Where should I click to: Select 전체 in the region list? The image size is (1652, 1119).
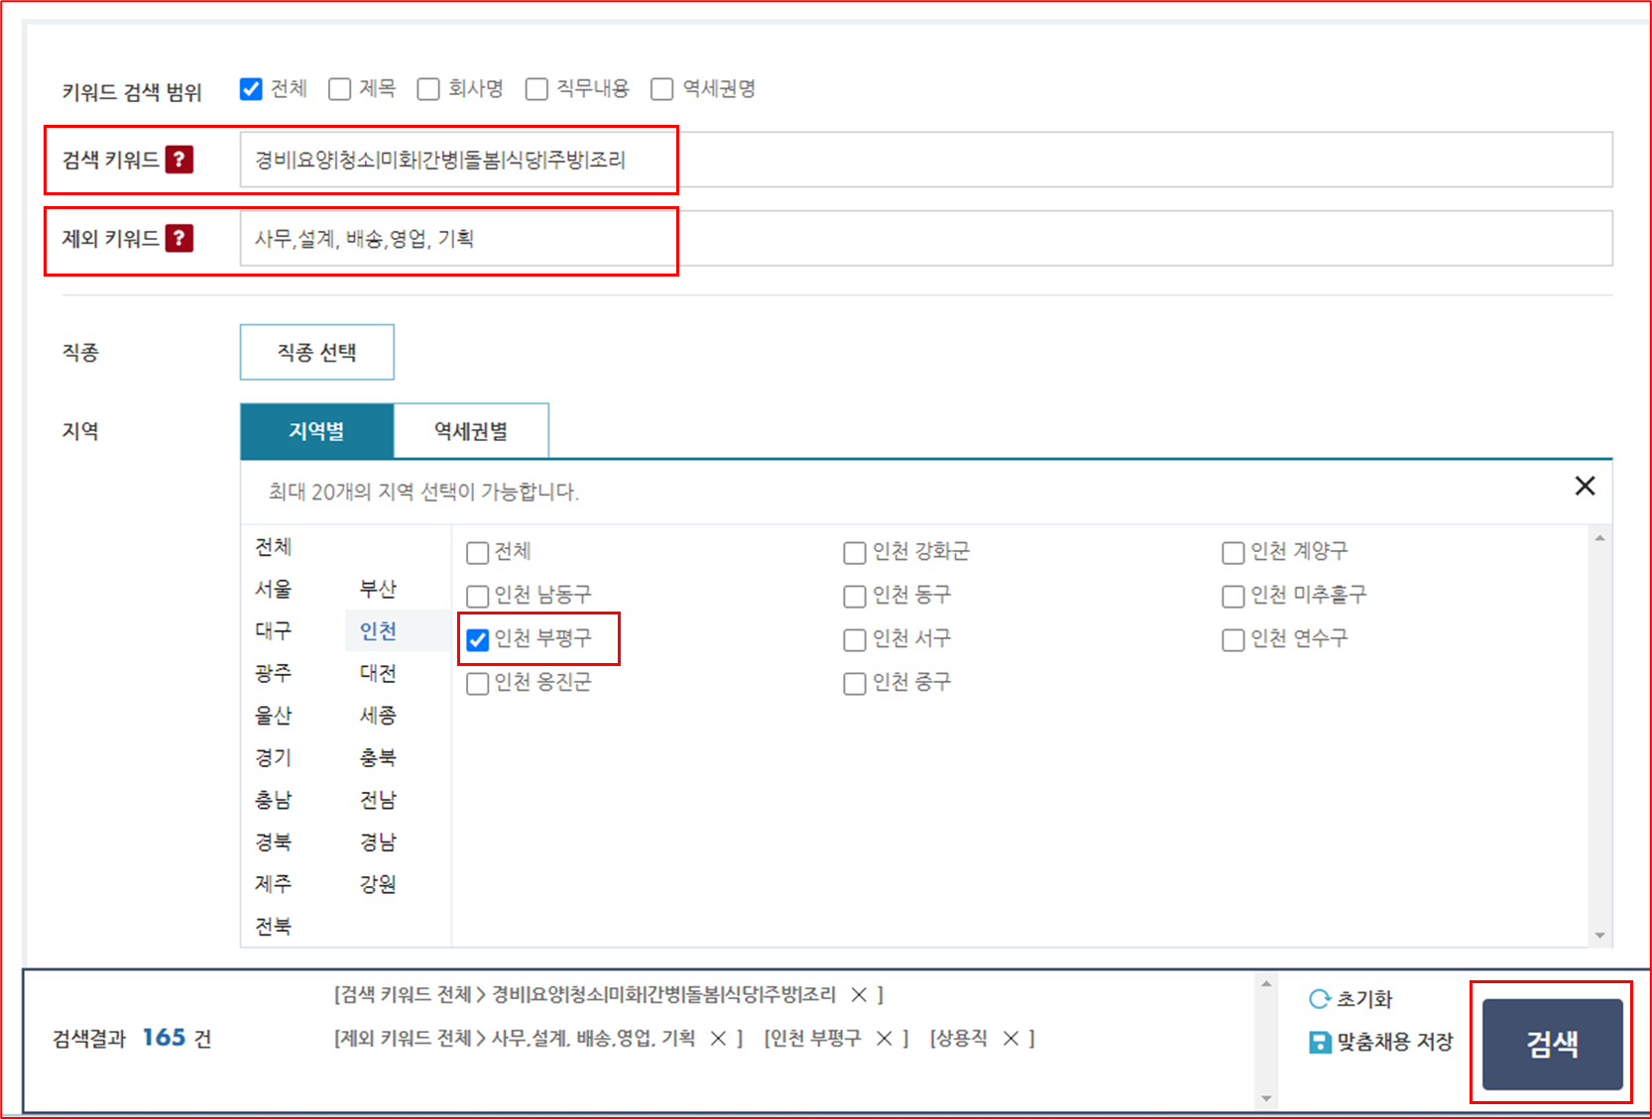tap(274, 547)
